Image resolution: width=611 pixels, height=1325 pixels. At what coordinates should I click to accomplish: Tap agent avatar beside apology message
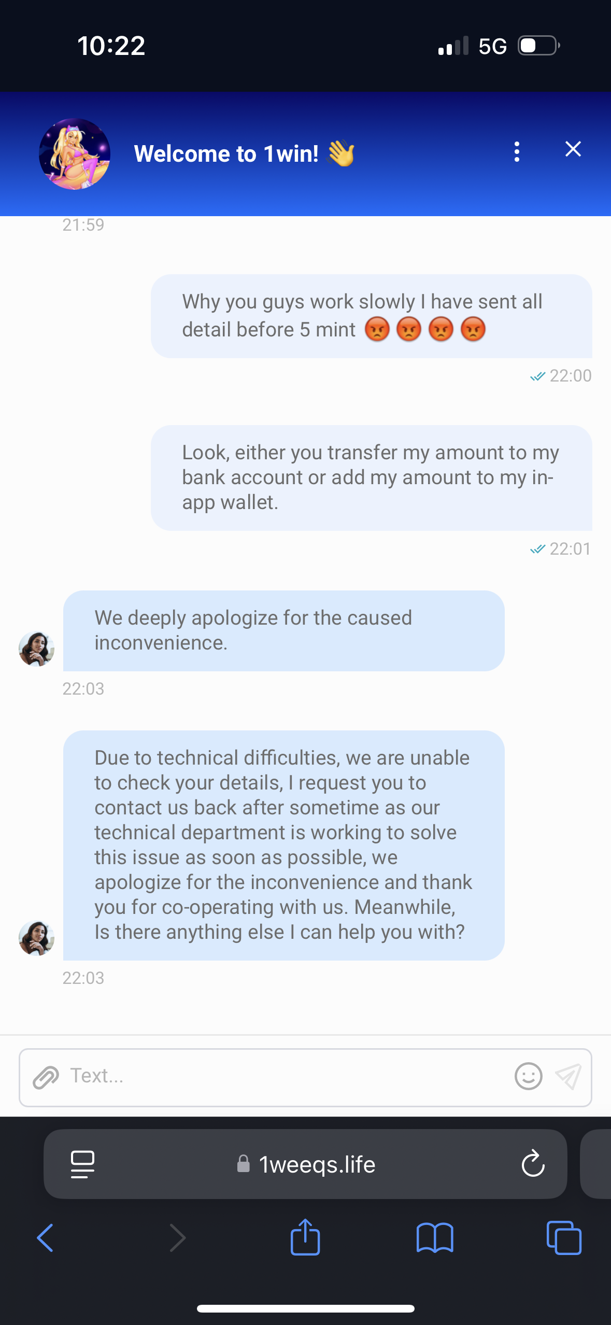point(37,649)
